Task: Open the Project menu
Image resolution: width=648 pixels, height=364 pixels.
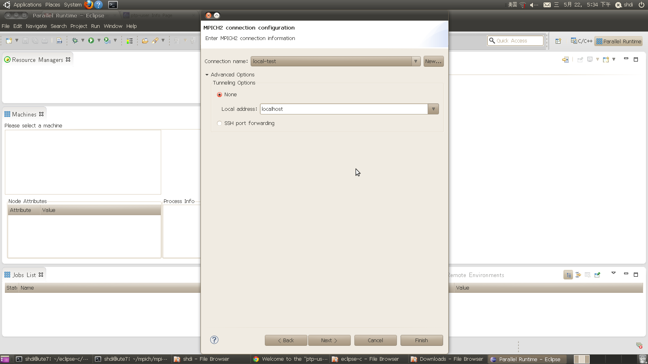Action: tap(79, 26)
